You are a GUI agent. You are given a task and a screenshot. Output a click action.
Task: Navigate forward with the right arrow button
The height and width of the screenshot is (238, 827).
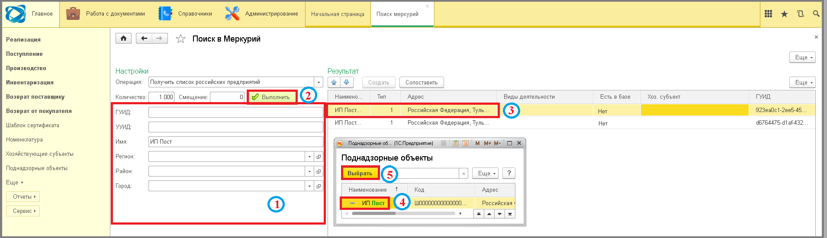pos(160,39)
